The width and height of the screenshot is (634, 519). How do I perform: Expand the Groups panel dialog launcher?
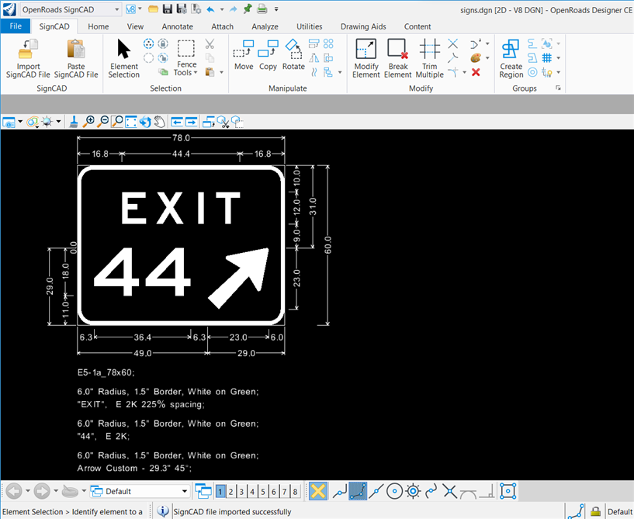point(558,88)
